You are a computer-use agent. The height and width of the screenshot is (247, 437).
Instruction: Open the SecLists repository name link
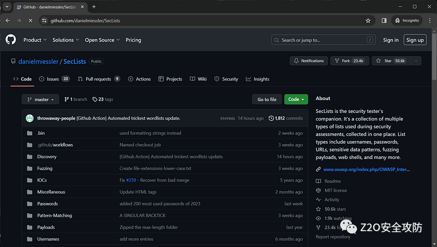[x=75, y=61]
